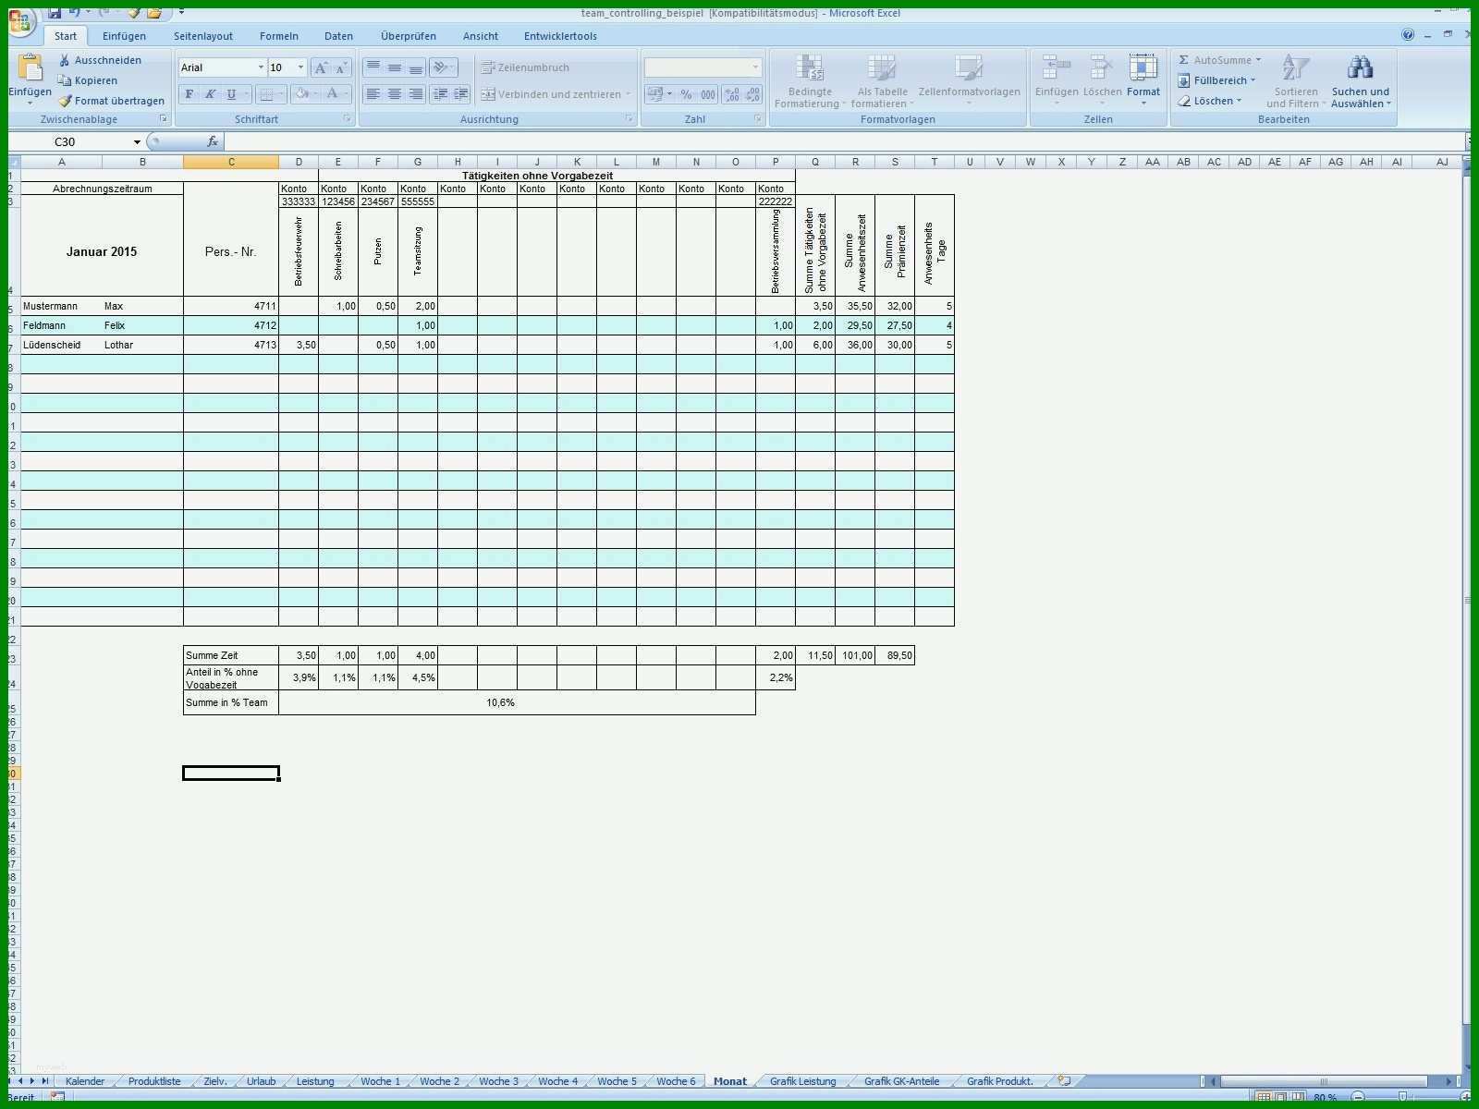The height and width of the screenshot is (1109, 1479).
Task: Click the percent style icon
Action: (686, 94)
